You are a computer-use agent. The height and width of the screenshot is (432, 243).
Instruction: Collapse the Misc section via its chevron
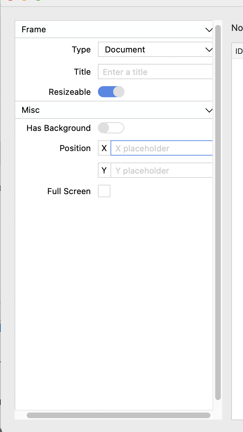coord(209,110)
